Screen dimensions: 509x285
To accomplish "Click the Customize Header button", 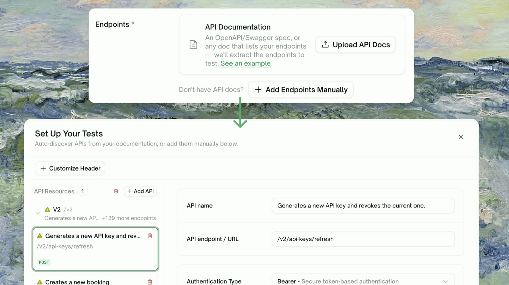I will point(70,168).
